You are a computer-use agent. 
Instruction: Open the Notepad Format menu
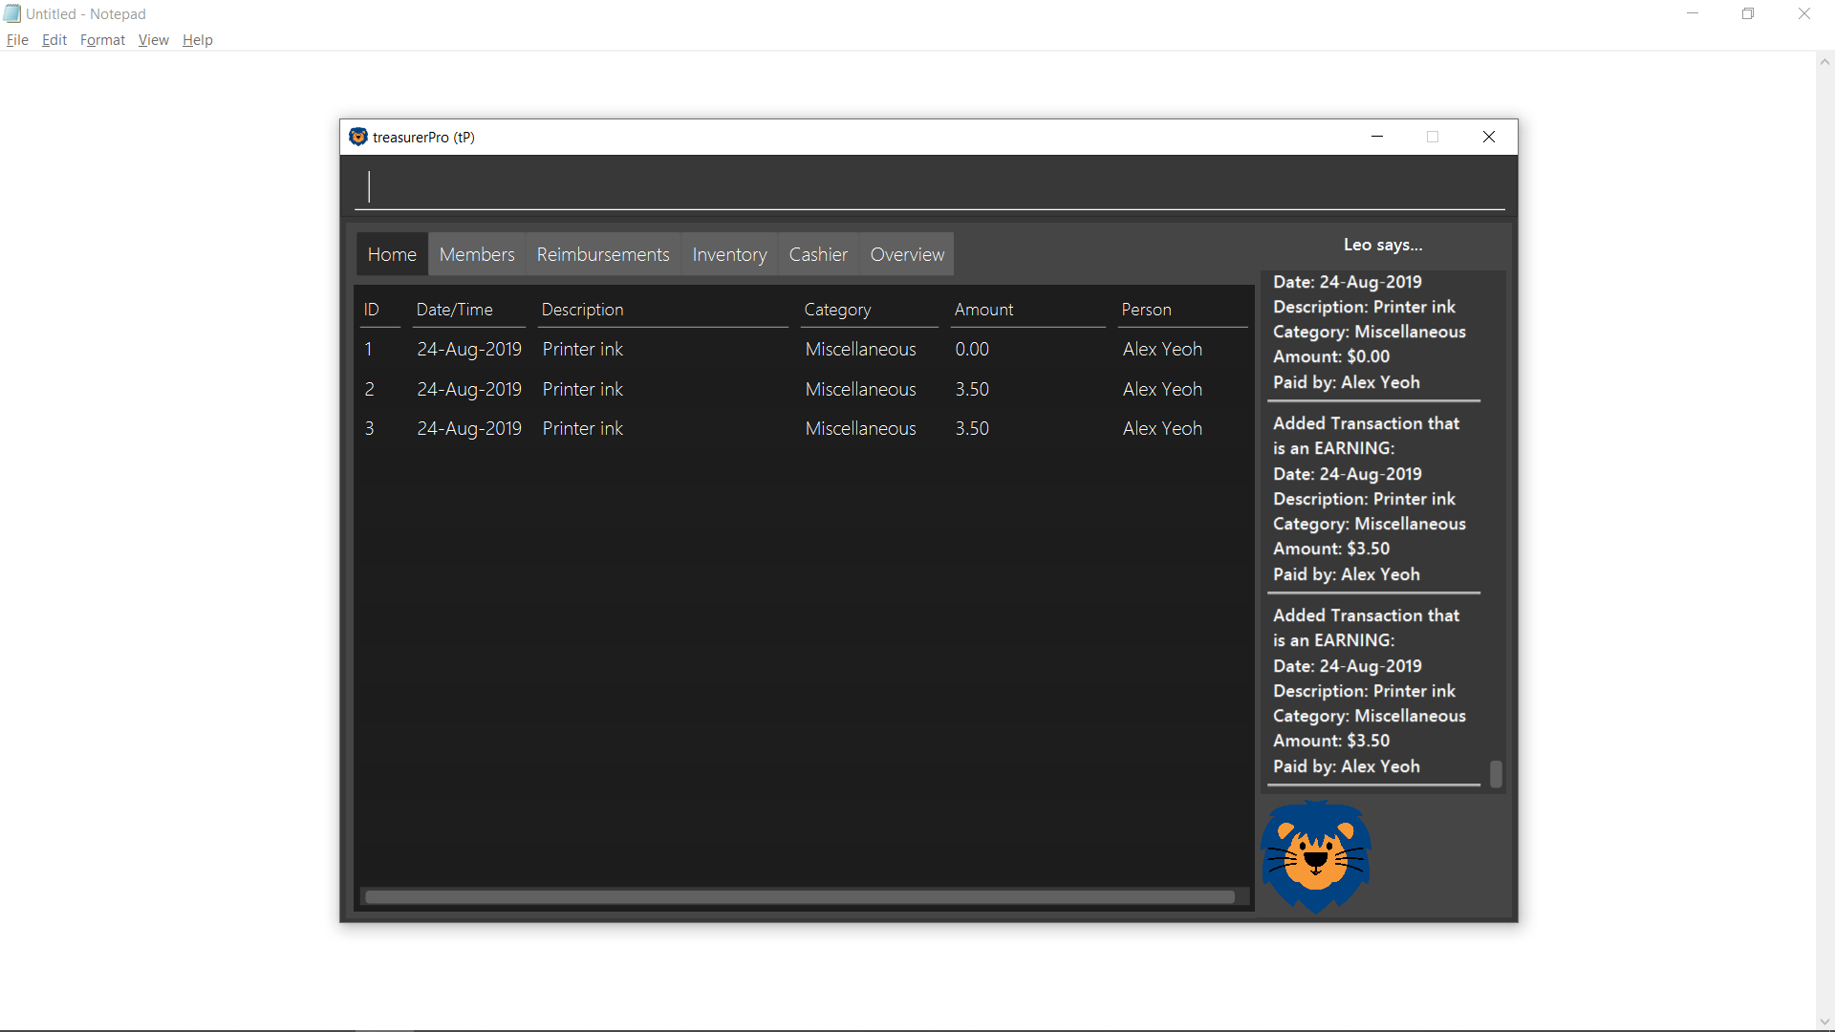[102, 40]
